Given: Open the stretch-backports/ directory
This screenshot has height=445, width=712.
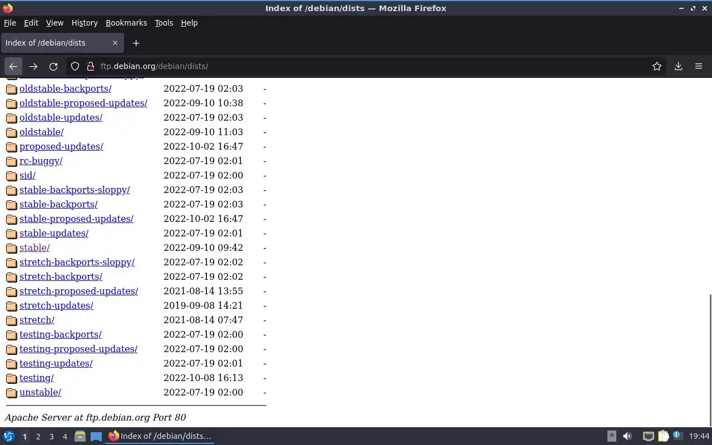Looking at the screenshot, I should click(61, 276).
